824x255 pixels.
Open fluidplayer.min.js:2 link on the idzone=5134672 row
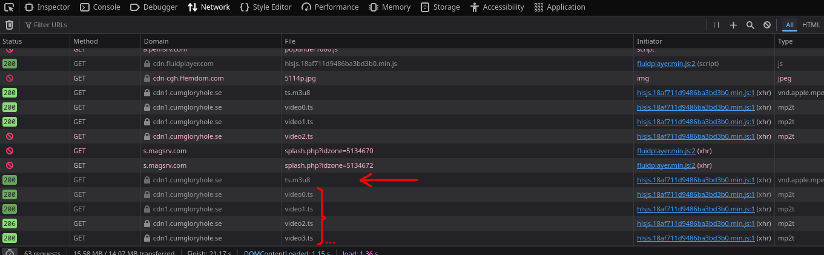point(666,165)
